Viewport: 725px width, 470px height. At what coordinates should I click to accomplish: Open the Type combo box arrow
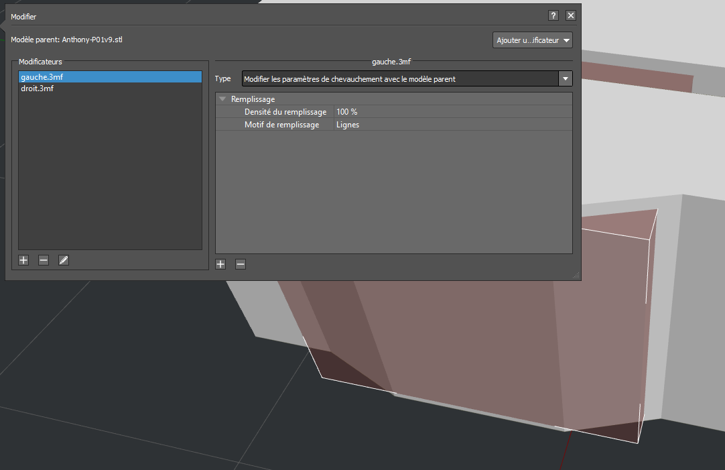click(566, 78)
